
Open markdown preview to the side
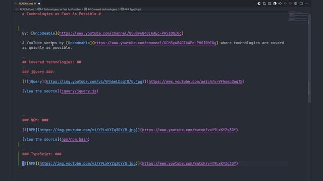270,4
